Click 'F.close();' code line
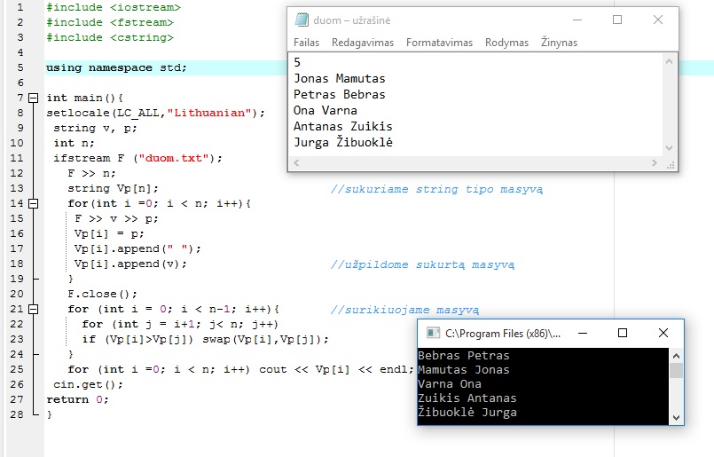 pyautogui.click(x=102, y=294)
